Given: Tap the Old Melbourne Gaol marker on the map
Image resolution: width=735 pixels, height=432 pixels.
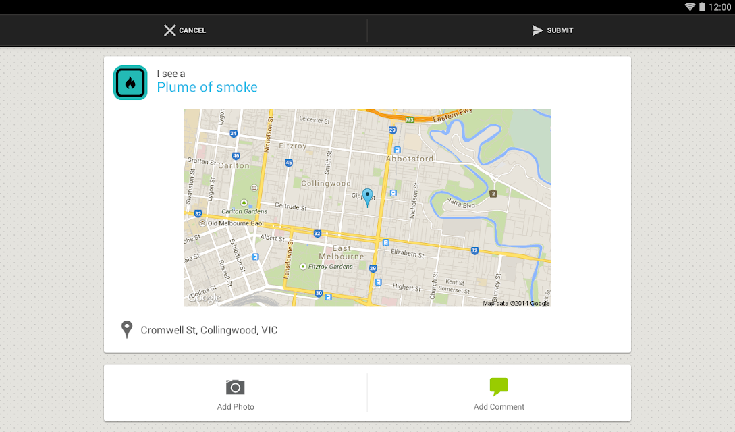Looking at the screenshot, I should coord(202,223).
